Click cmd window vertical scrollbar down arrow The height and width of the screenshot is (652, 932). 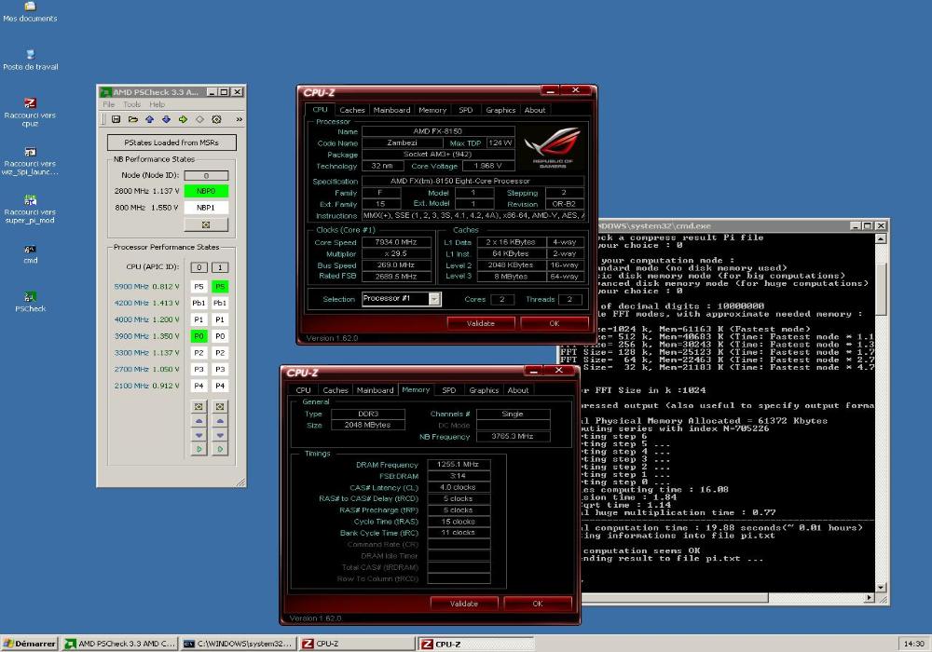(x=881, y=587)
